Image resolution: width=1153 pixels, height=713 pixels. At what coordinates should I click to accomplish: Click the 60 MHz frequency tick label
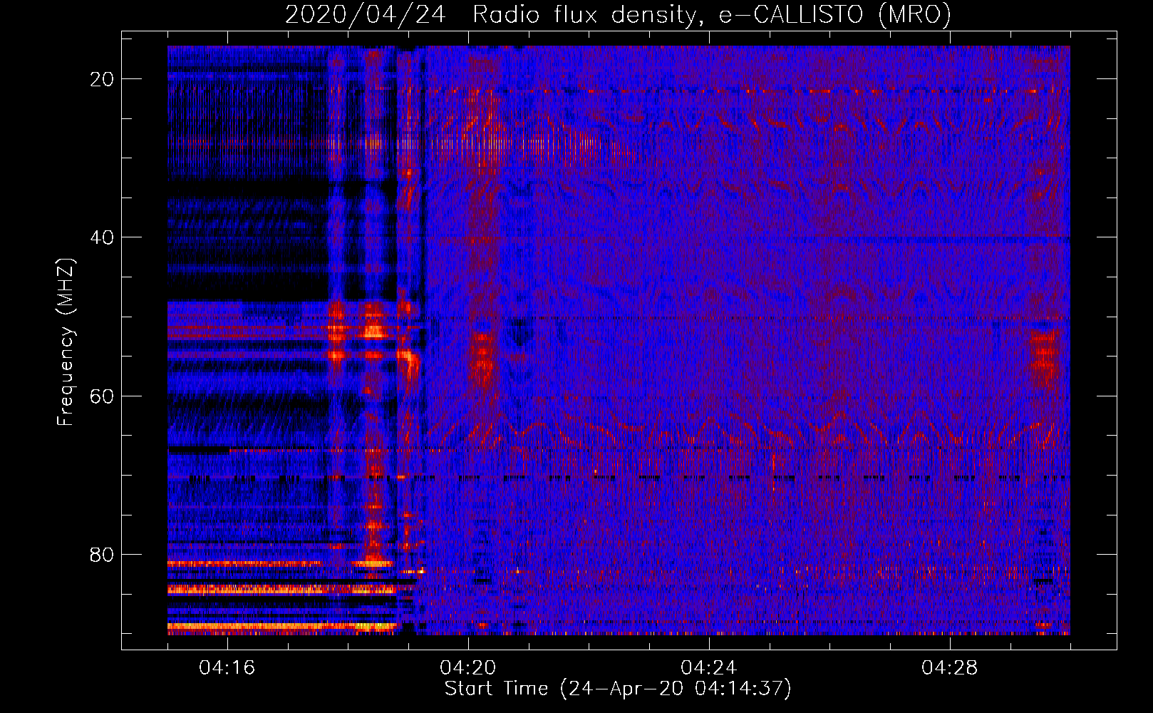click(x=102, y=396)
